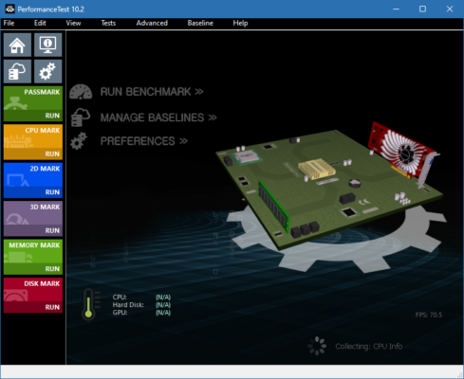Open the Tests menu
This screenshot has height=379, width=464.
[x=108, y=23]
